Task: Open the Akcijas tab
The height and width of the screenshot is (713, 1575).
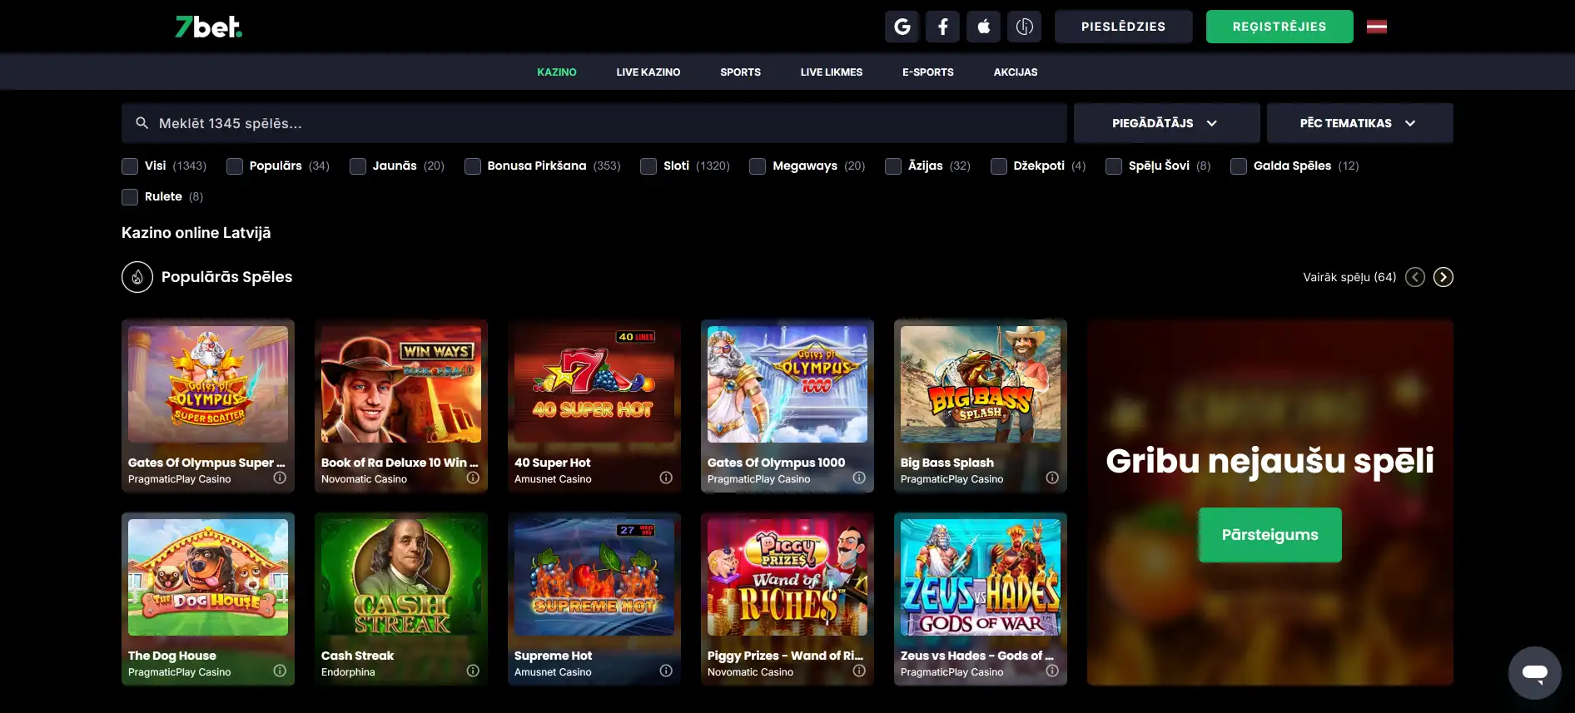Action: tap(1016, 72)
